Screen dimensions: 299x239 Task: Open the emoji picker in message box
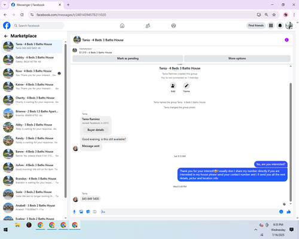click(281, 212)
